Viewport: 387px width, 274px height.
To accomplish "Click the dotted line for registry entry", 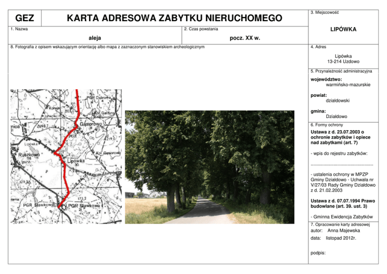I will (x=342, y=165).
